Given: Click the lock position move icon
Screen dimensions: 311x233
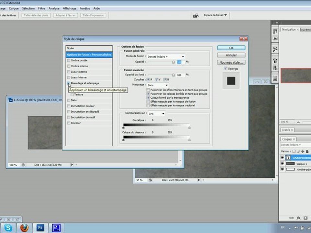Looking at the screenshot, I should tap(303, 151).
